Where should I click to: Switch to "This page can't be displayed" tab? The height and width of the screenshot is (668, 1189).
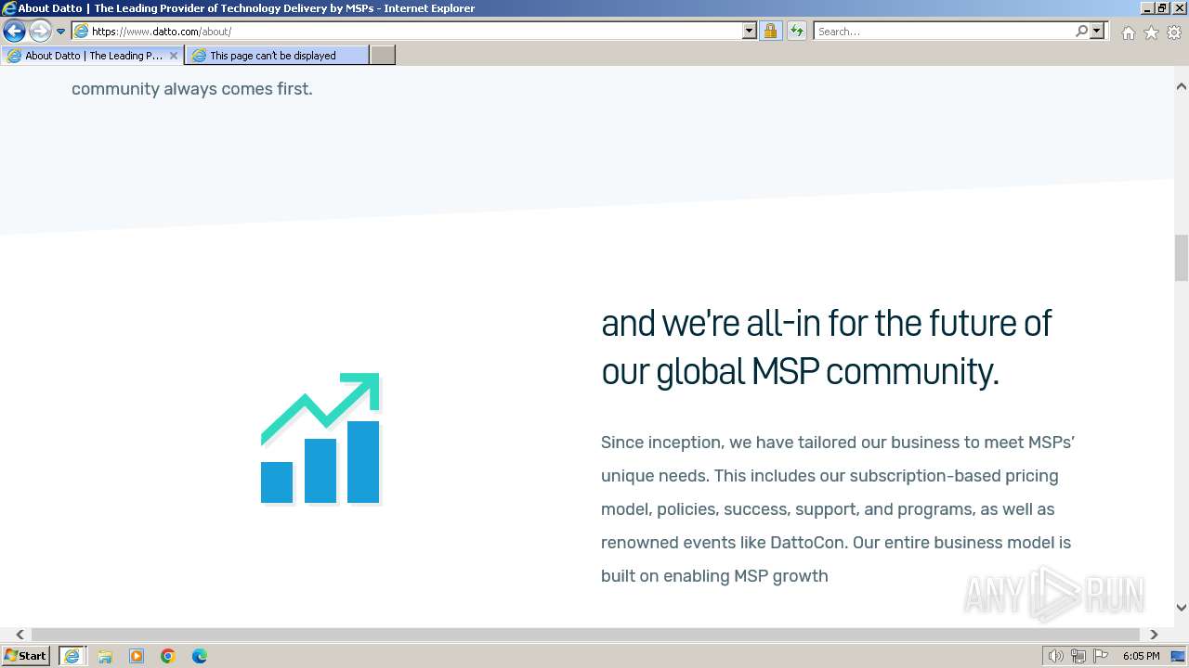pyautogui.click(x=277, y=56)
